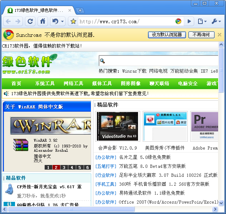The width and height of the screenshot is (226, 214).
Task: Open the wrench settings menu
Action: click(x=216, y=21)
